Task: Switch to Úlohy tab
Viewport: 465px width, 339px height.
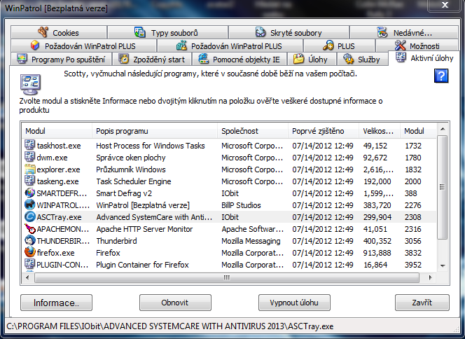Action: [312, 59]
